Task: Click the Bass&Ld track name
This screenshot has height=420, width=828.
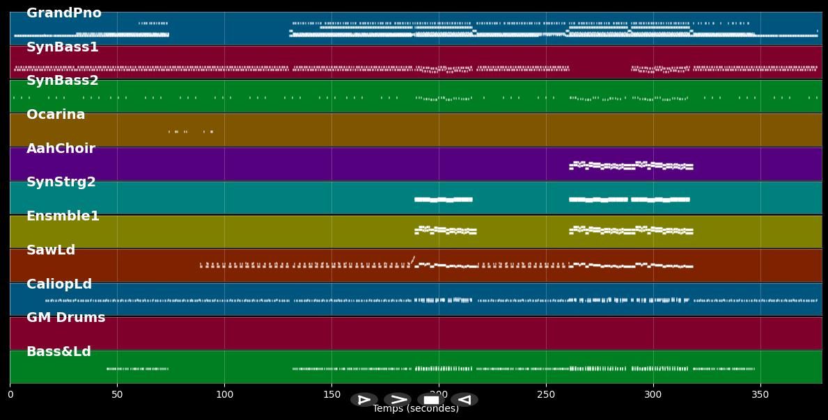Action: point(60,351)
